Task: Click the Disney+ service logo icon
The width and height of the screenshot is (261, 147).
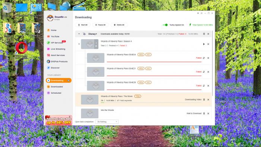Action: [84, 34]
